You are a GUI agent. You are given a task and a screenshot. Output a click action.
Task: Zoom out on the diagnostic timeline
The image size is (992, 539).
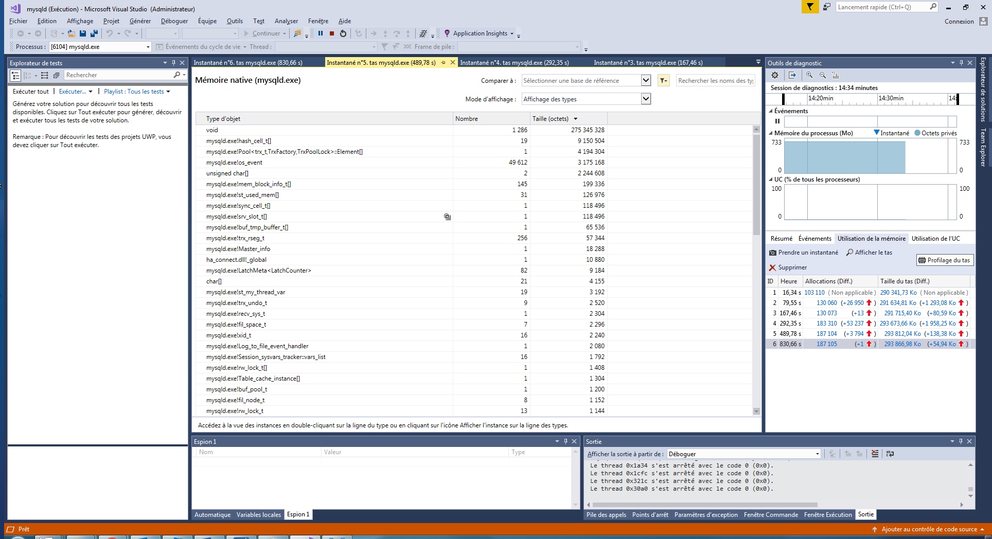click(x=823, y=75)
